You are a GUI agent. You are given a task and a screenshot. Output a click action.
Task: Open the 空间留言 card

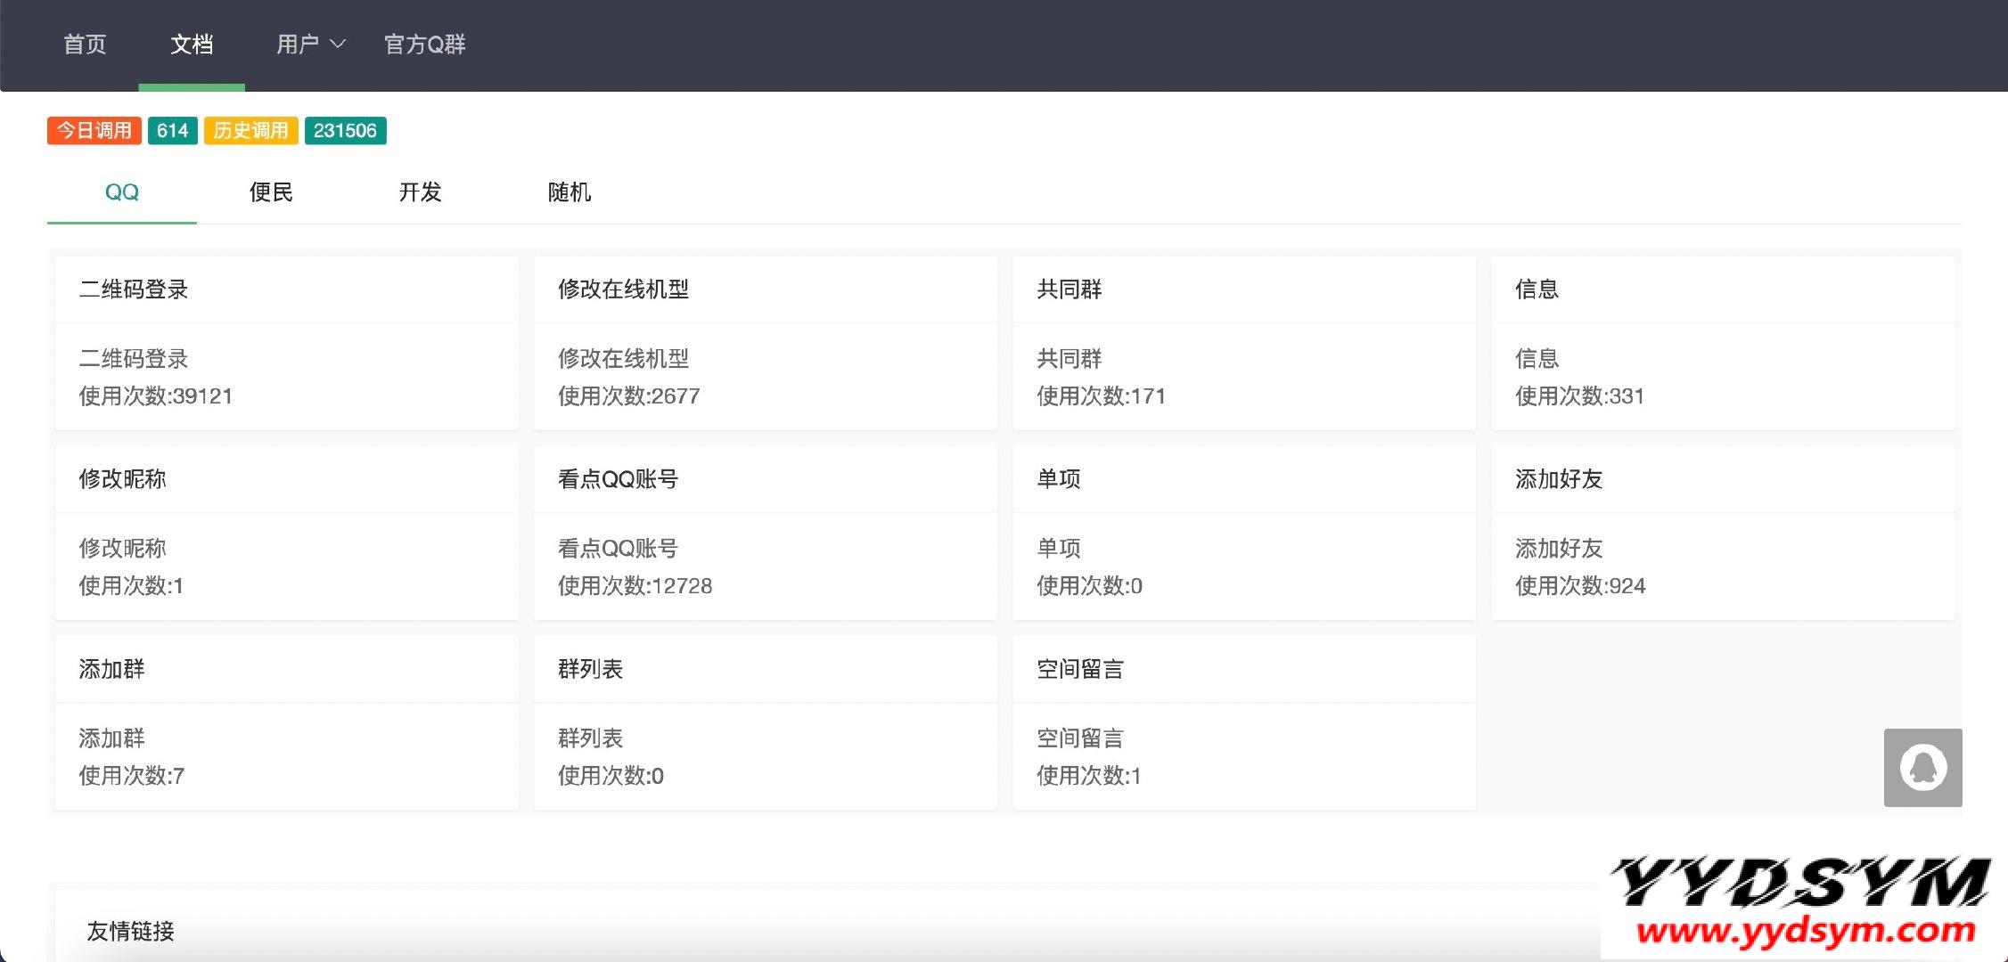click(1079, 669)
